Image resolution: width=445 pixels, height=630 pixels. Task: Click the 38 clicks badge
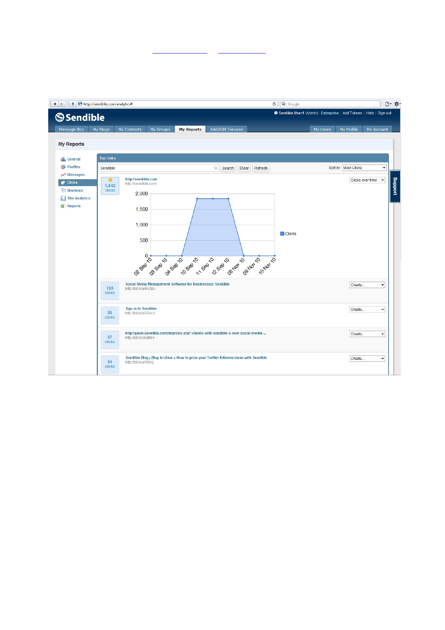coord(110,315)
